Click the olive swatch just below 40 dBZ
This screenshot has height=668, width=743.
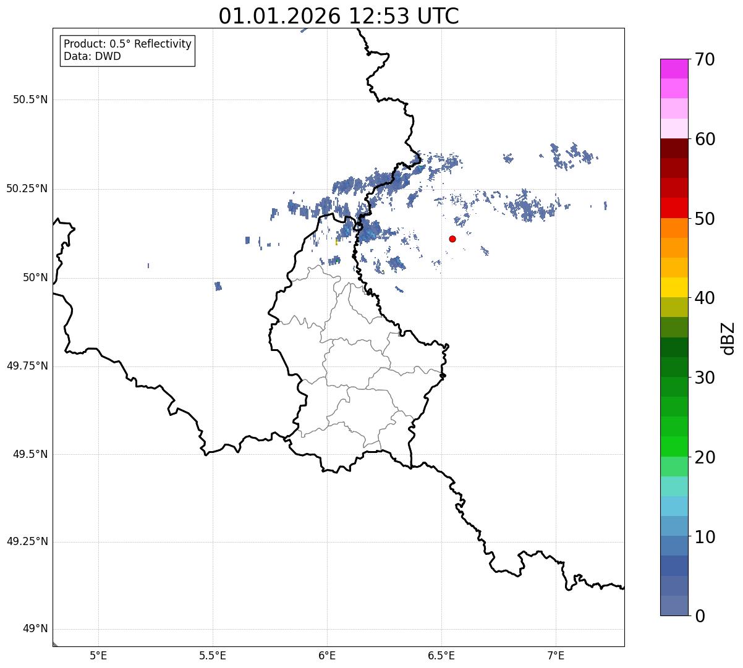pyautogui.click(x=674, y=307)
